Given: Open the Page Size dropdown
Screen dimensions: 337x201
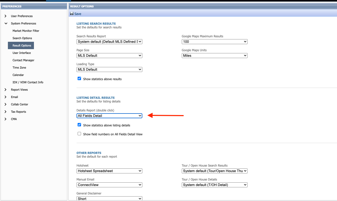Looking at the screenshot, I should click(x=109, y=55).
